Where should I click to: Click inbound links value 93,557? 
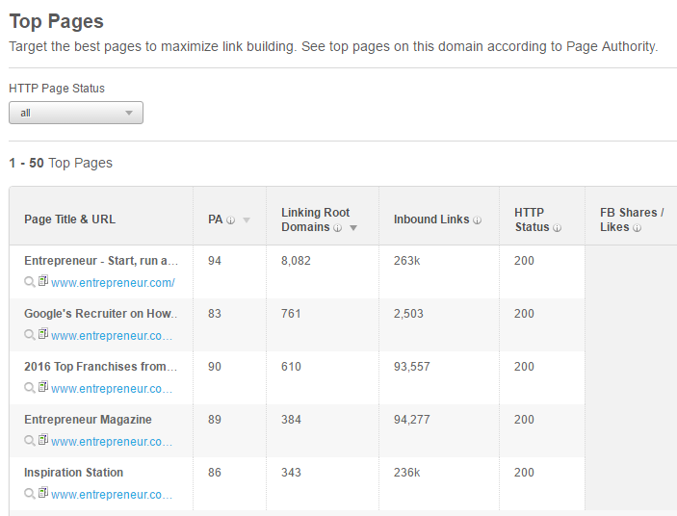tap(412, 367)
